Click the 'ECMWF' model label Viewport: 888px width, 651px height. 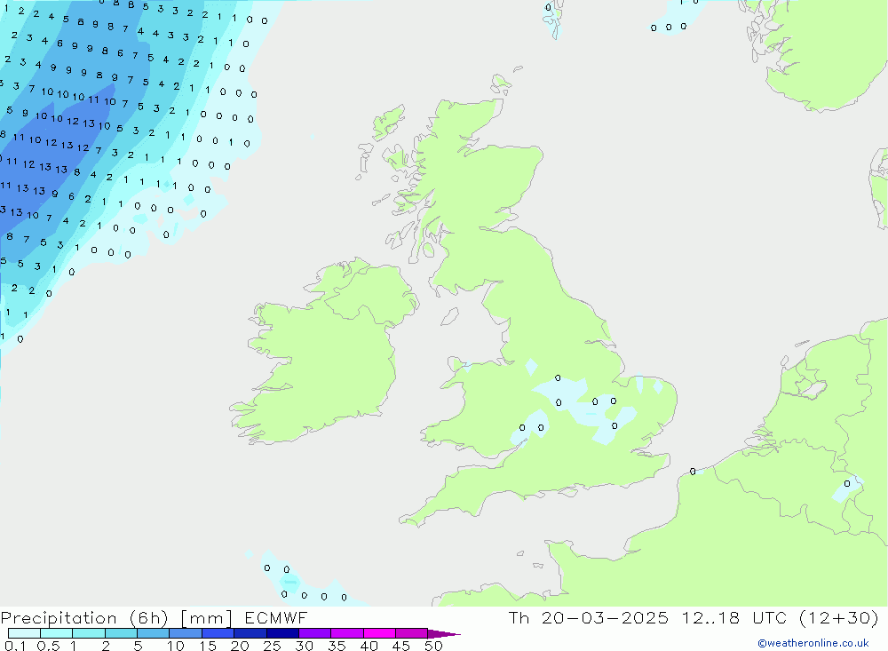(276, 617)
